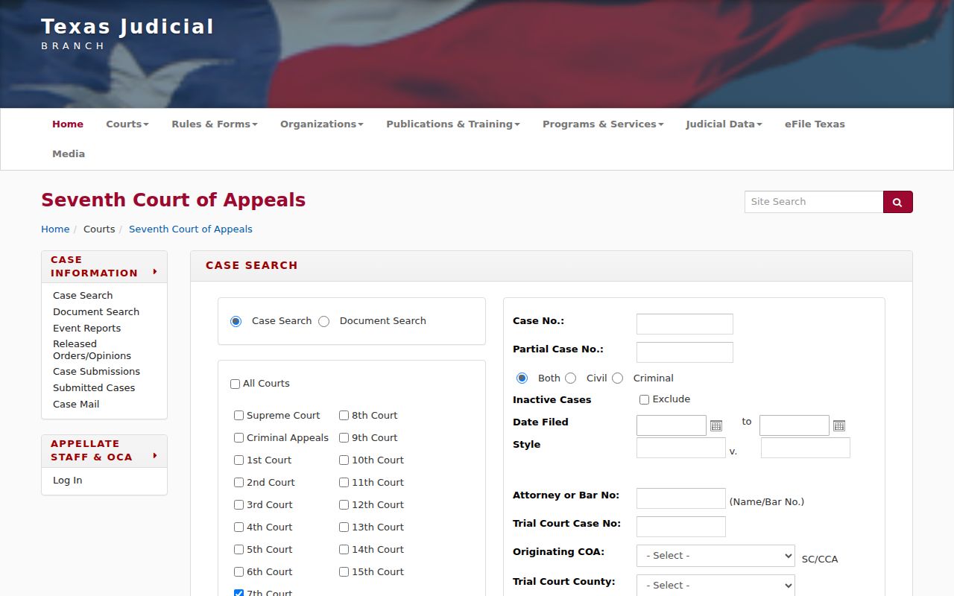This screenshot has width=954, height=596.
Task: Tick the 11th Court checkbox
Action: [344, 483]
